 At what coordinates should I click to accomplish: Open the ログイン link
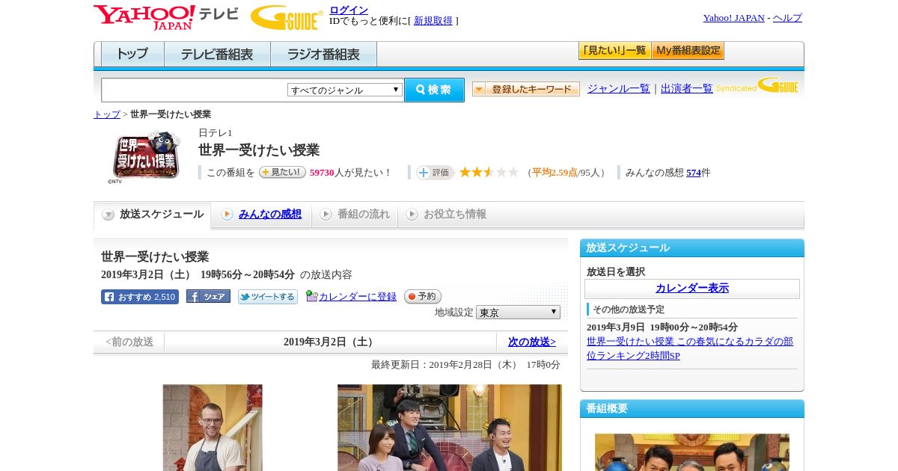[x=349, y=10]
